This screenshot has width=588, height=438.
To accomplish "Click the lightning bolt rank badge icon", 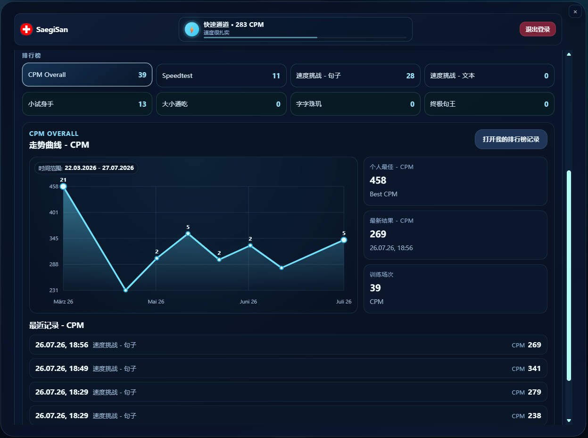I will click(192, 29).
